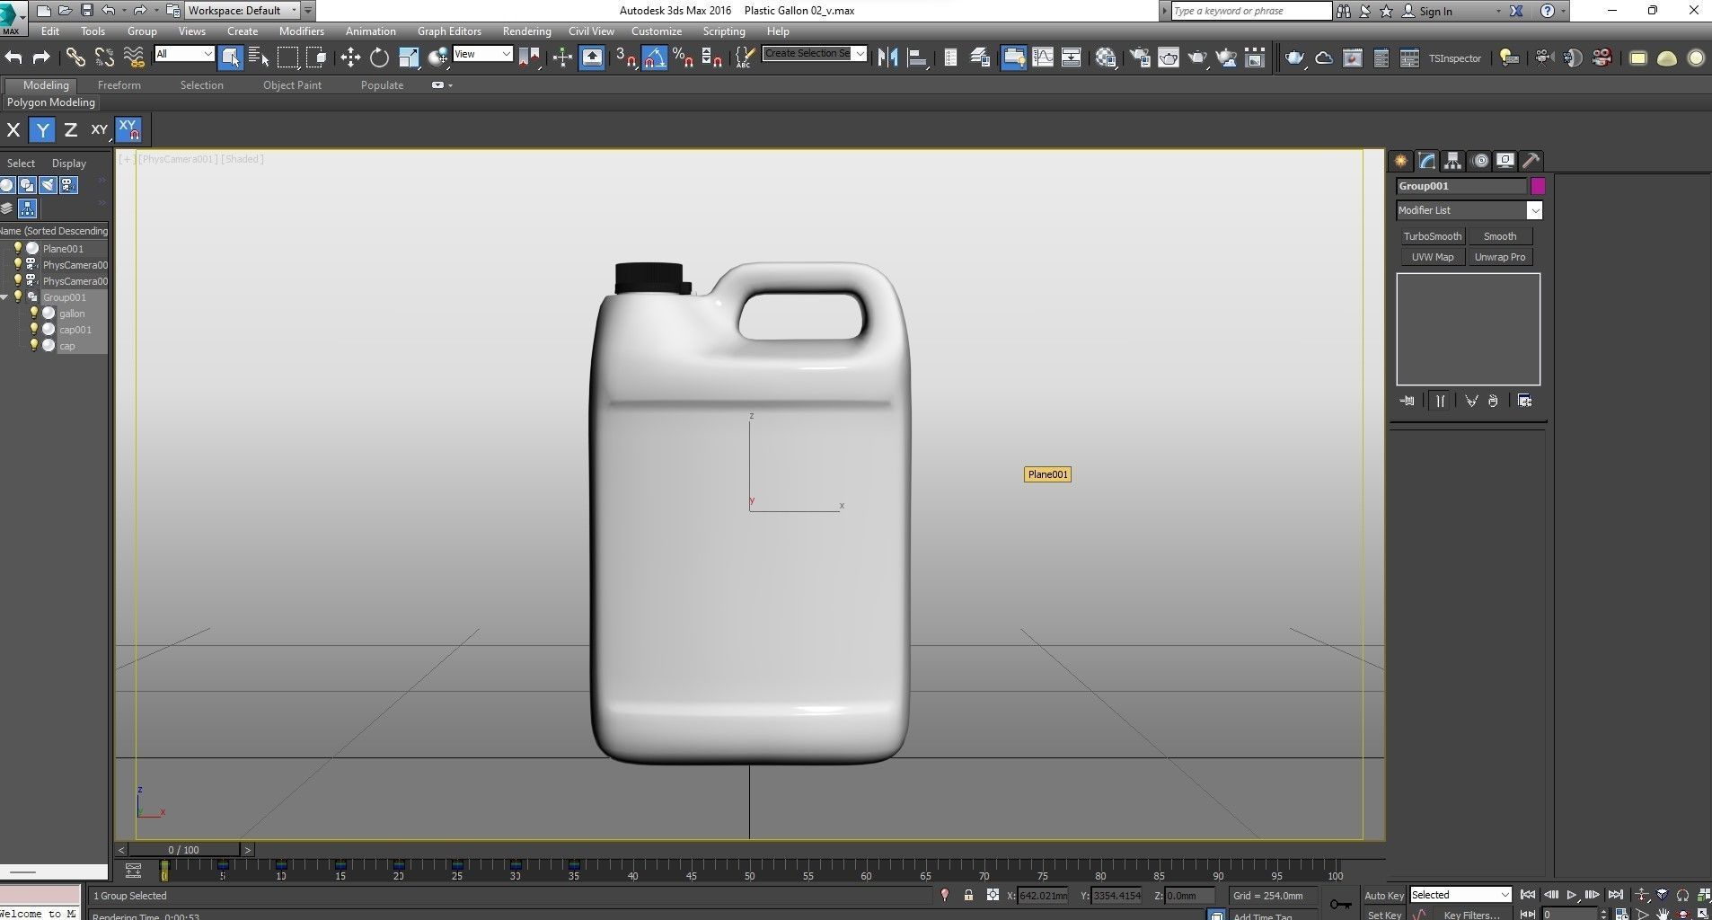The height and width of the screenshot is (920, 1712).
Task: Activate the Select and Rotate tool
Action: point(379,57)
